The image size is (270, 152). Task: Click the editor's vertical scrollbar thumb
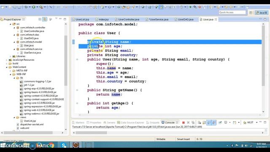263,55
